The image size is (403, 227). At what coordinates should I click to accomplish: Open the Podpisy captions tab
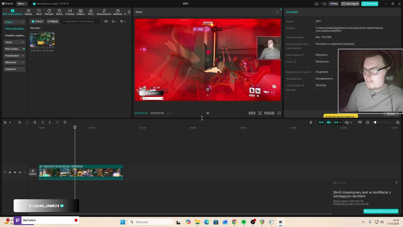click(81, 12)
